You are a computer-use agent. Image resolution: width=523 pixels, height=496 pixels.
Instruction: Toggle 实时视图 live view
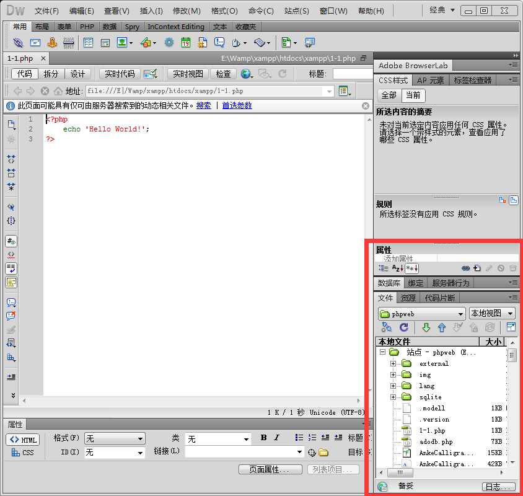[x=188, y=74]
